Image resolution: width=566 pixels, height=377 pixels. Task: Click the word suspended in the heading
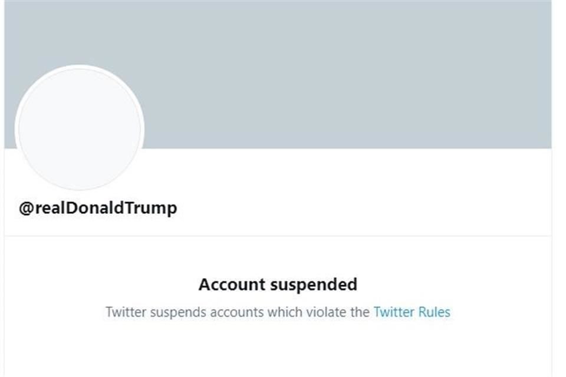314,284
